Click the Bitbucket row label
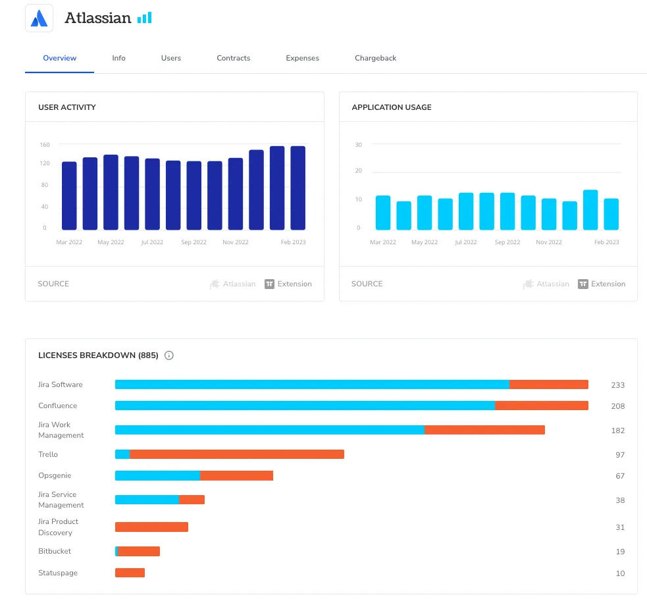Image resolution: width=647 pixels, height=605 pixels. 55,552
